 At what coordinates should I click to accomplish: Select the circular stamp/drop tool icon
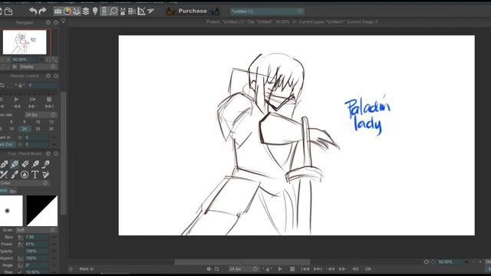[25, 175]
